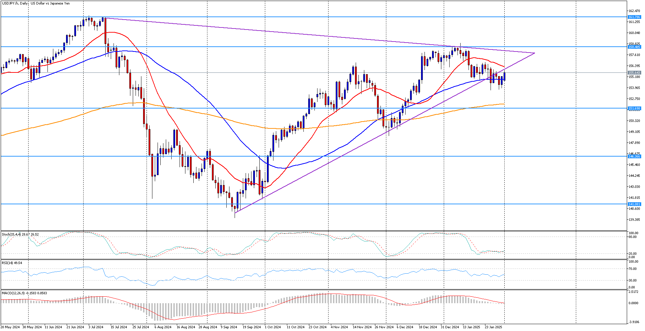Select the 146.366 horizontal level label
The width and height of the screenshot is (645, 331).
[634, 156]
